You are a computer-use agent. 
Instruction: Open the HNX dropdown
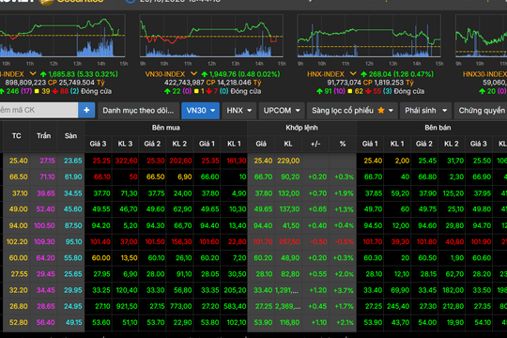click(239, 111)
